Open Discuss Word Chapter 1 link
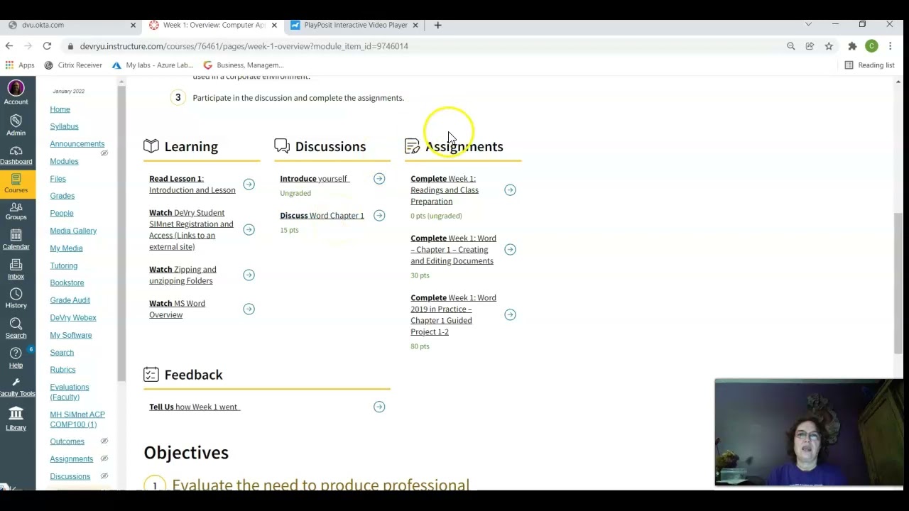The image size is (909, 511). [322, 216]
